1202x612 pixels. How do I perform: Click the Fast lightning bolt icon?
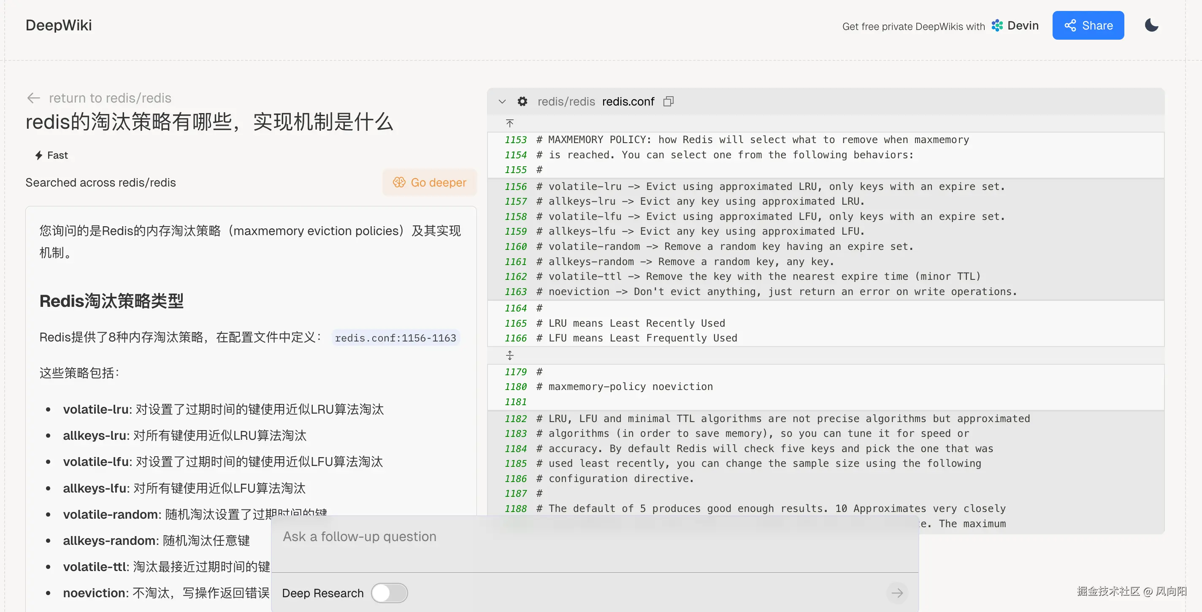coord(39,155)
